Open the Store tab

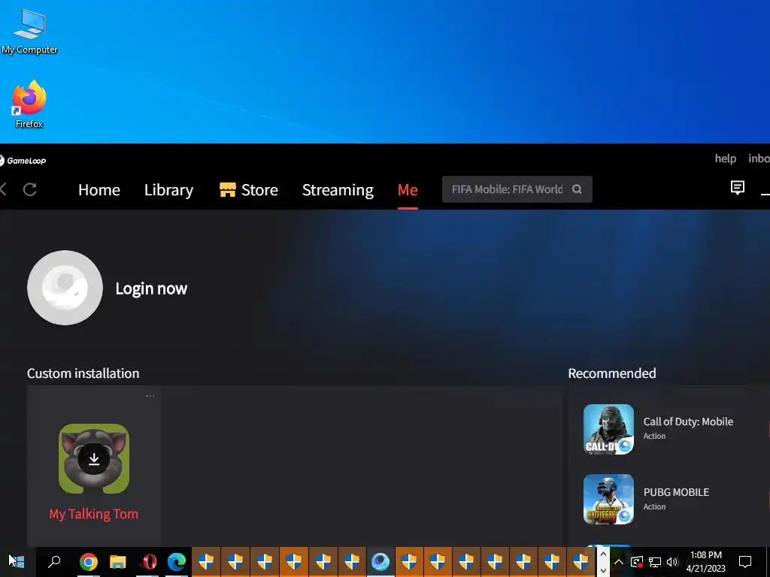pos(248,190)
